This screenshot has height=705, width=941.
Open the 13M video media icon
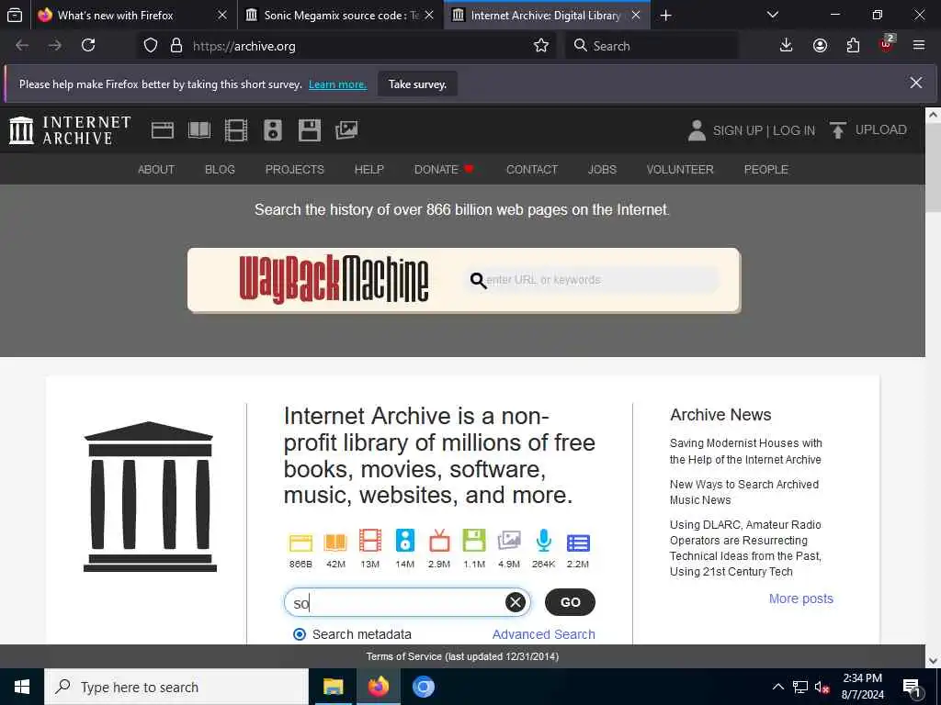370,541
